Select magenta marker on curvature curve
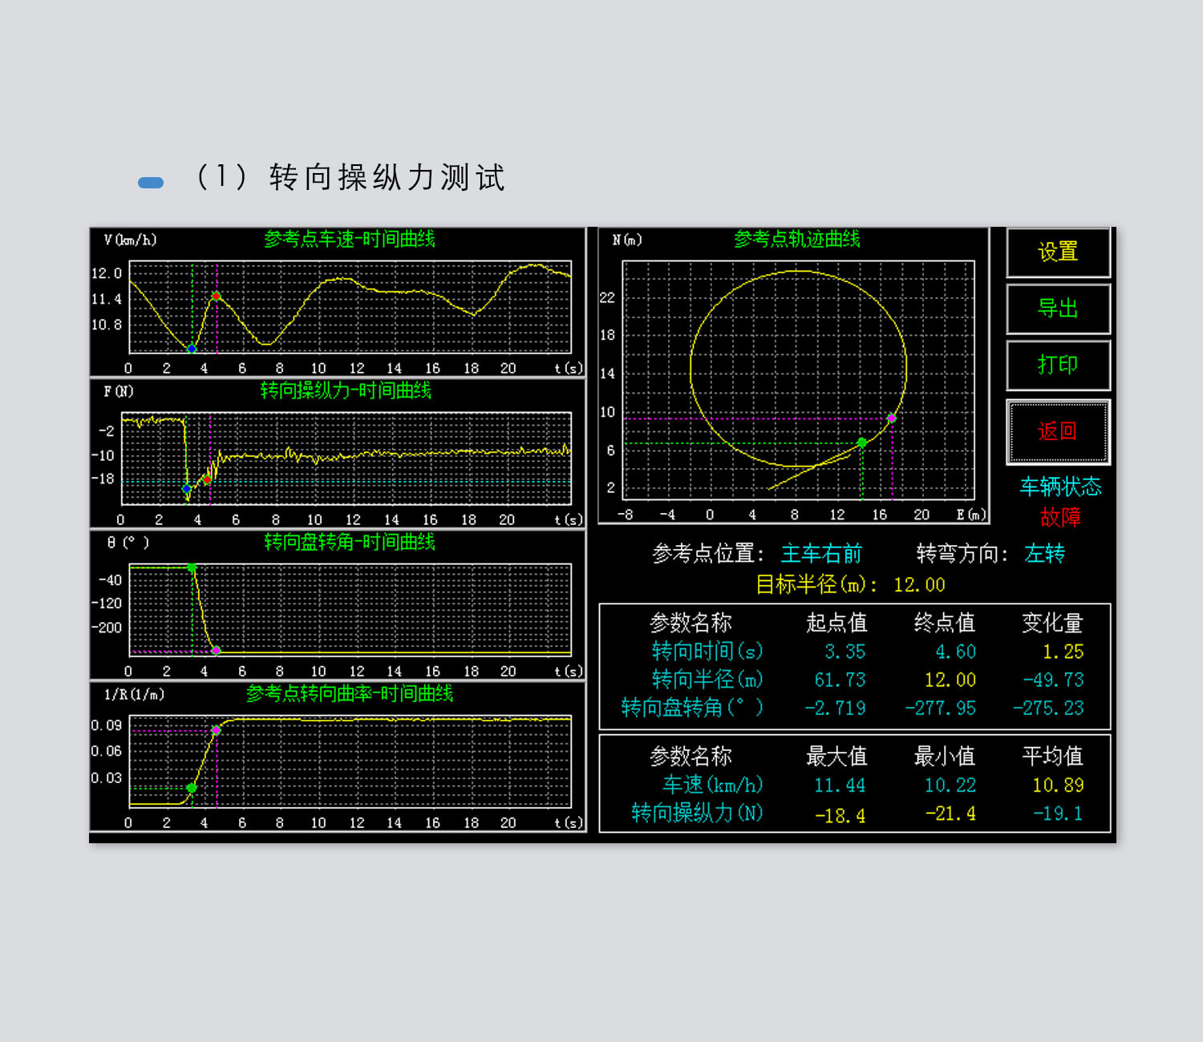1203x1042 pixels. click(x=216, y=730)
